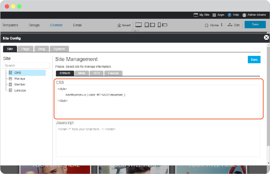Click the scrollbar down arrow
This screenshot has height=174, width=270.
click(x=268, y=163)
